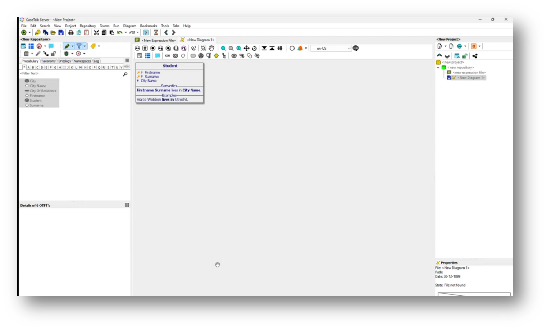547x330 pixels.
Task: Open dropdown arrow next to yellow tag icon
Action: coord(99,46)
